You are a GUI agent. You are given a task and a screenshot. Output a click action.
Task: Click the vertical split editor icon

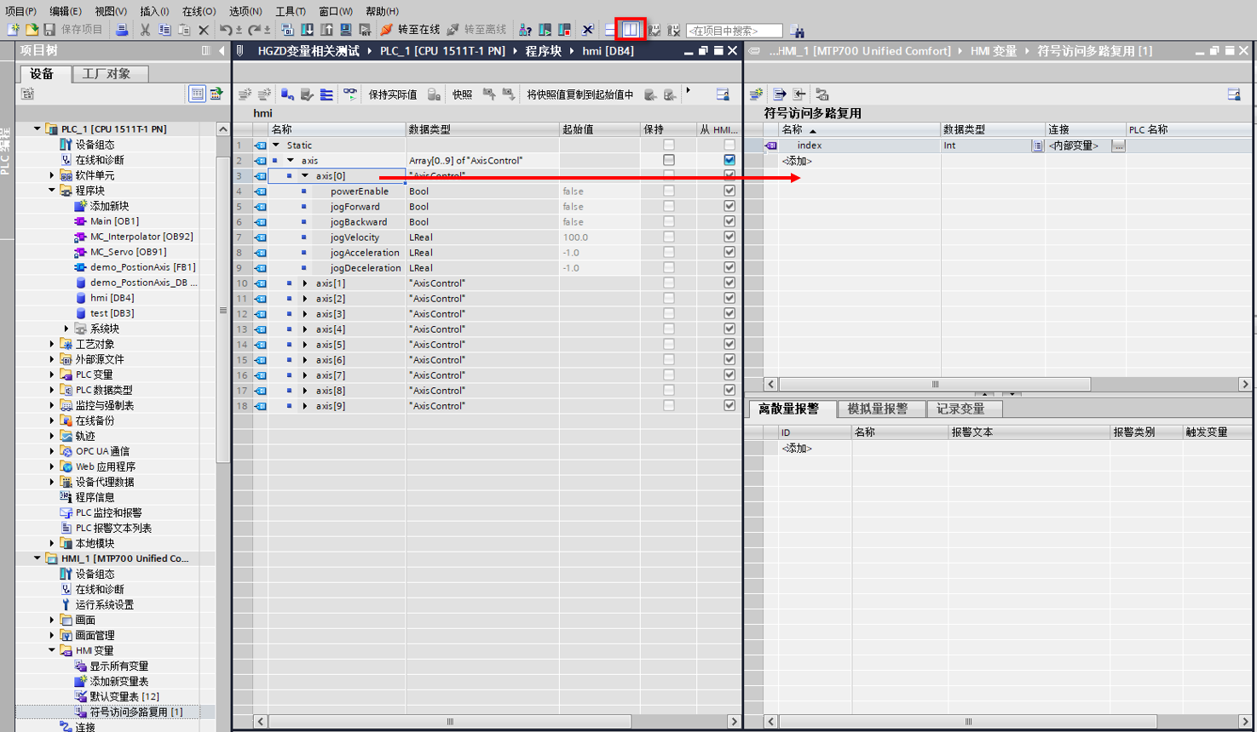click(631, 30)
